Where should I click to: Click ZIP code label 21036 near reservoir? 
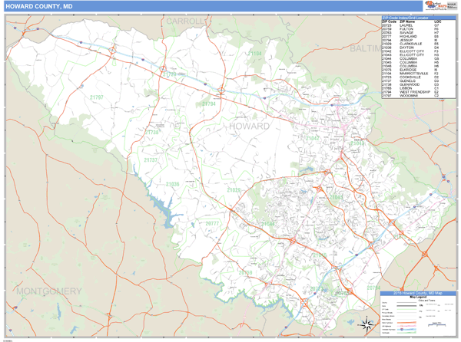(173, 184)
